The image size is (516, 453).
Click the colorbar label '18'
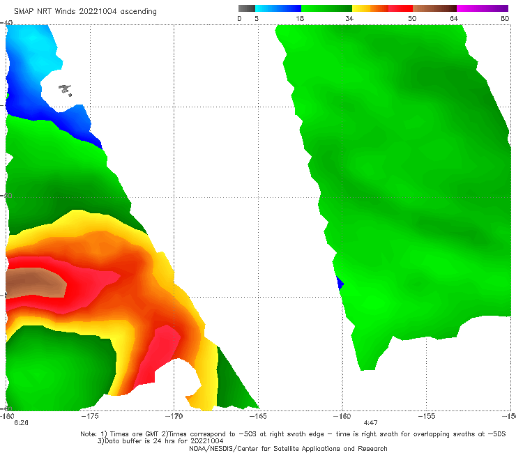point(300,18)
